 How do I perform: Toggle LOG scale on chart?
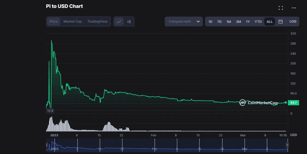tap(293, 21)
